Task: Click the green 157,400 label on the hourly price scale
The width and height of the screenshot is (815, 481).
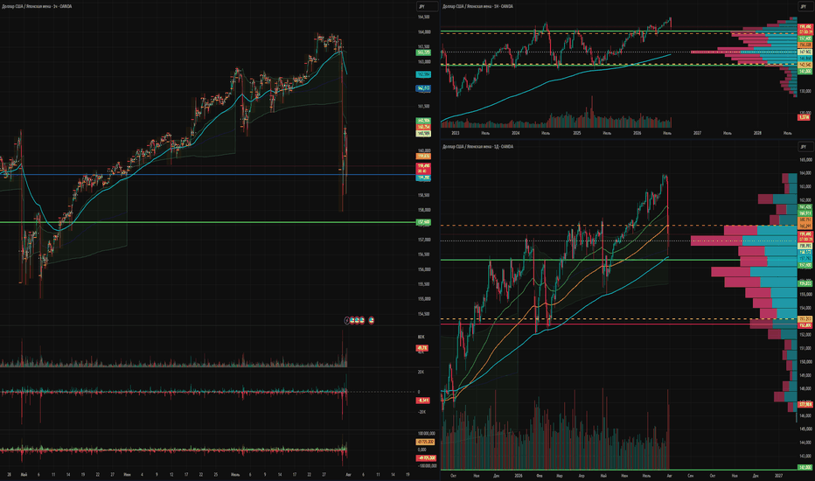Action: click(x=423, y=222)
